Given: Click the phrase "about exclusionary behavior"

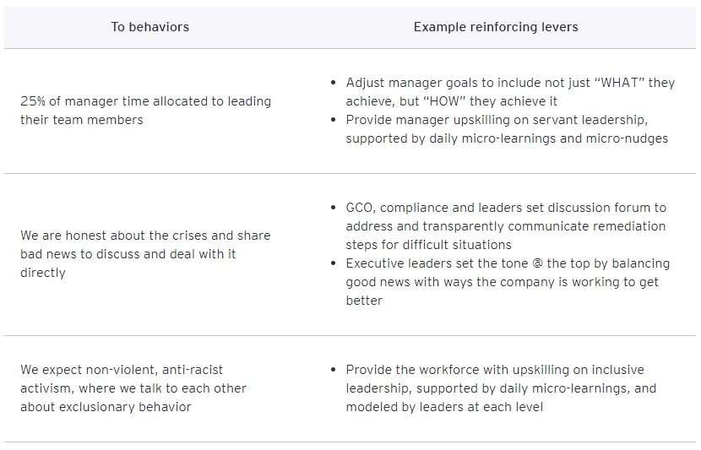Looking at the screenshot, I should [106, 407].
